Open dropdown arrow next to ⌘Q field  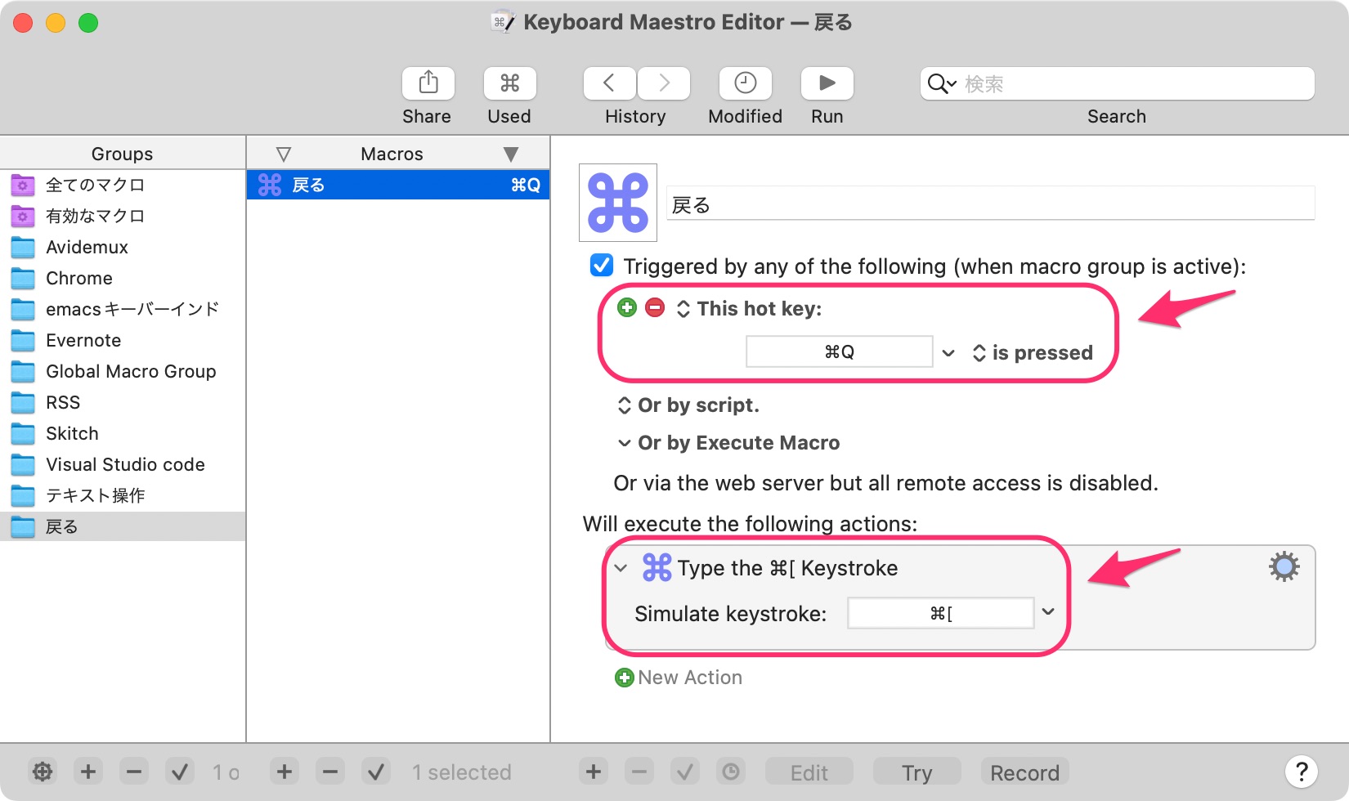coord(948,353)
